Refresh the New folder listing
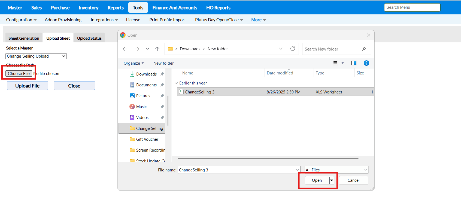The image size is (461, 207). pos(293,49)
